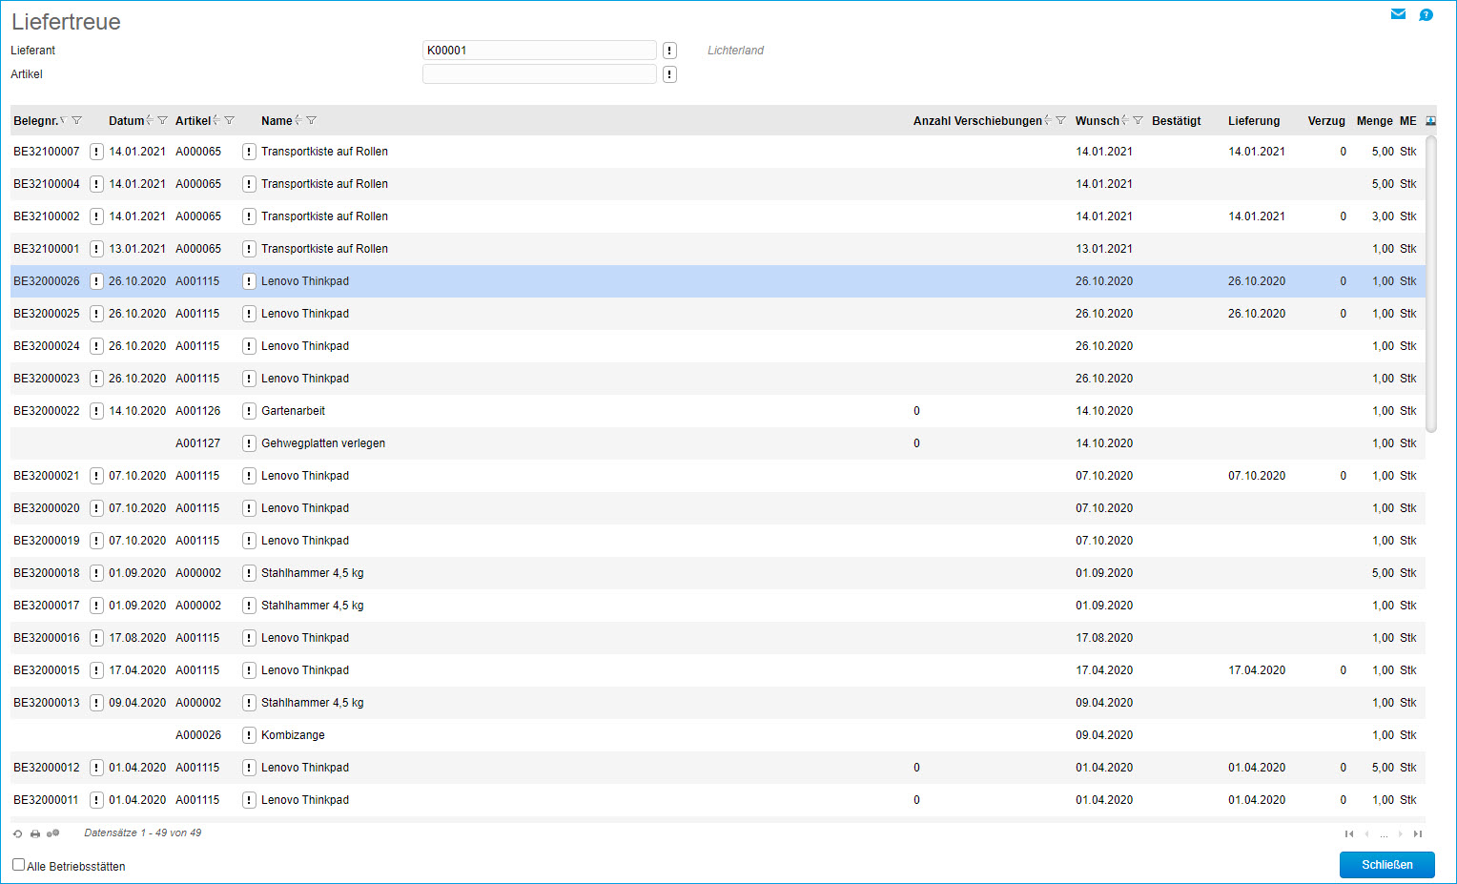The height and width of the screenshot is (884, 1457).
Task: Open the gears settings icon below table
Action: 53,833
